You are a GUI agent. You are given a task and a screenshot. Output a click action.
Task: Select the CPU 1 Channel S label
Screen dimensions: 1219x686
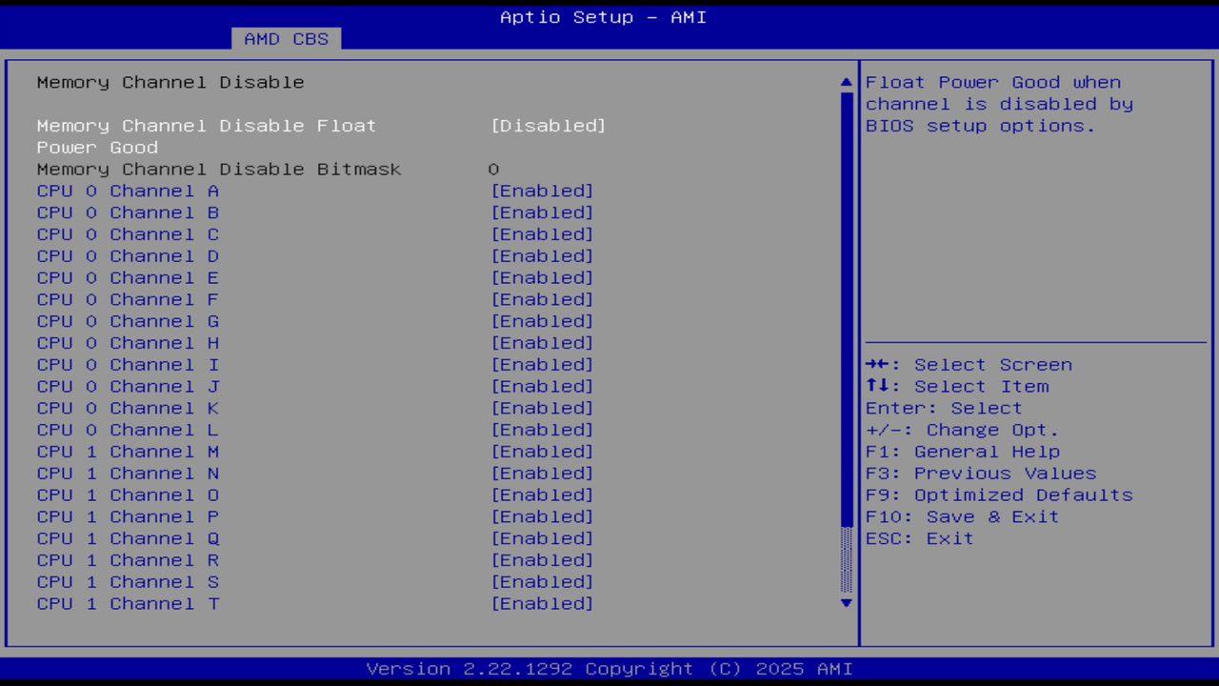(x=128, y=582)
